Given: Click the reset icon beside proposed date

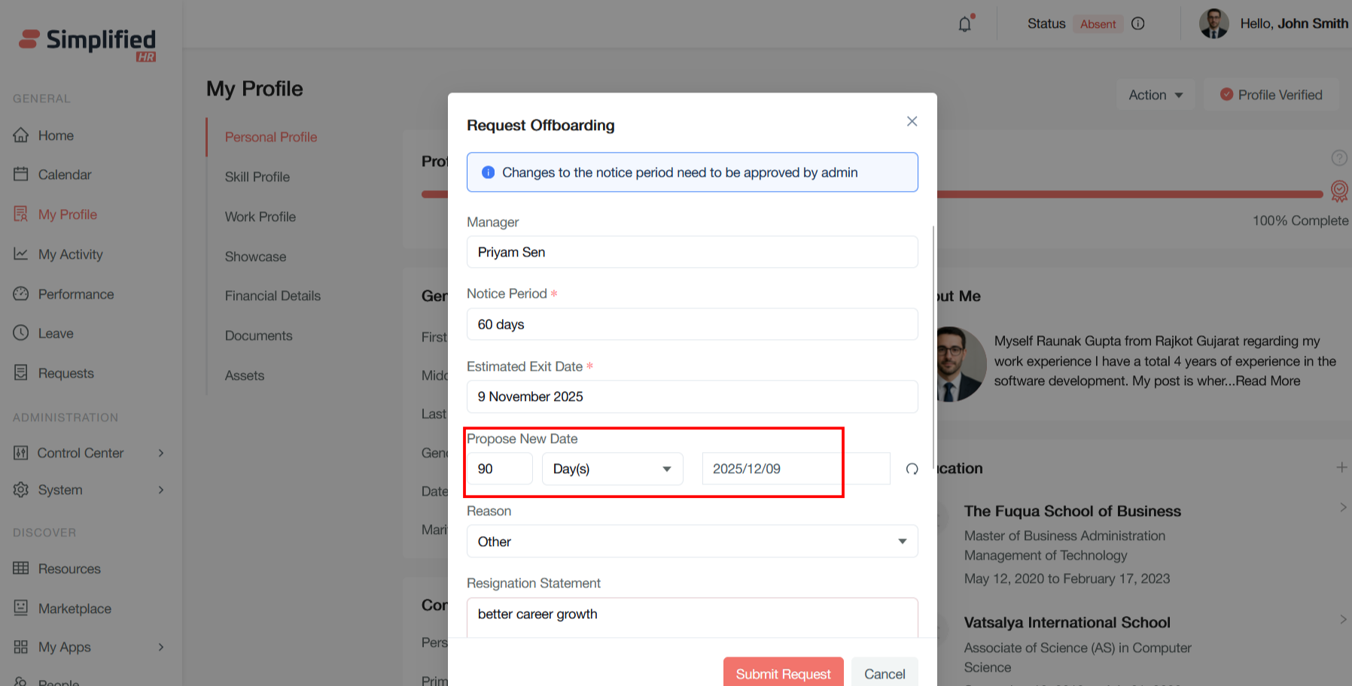Looking at the screenshot, I should (x=912, y=469).
